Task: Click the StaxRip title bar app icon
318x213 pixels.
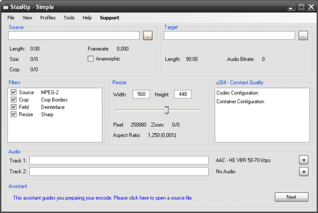Action: coord(5,7)
